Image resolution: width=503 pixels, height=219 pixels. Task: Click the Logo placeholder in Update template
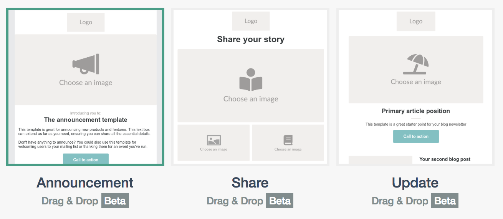click(416, 22)
